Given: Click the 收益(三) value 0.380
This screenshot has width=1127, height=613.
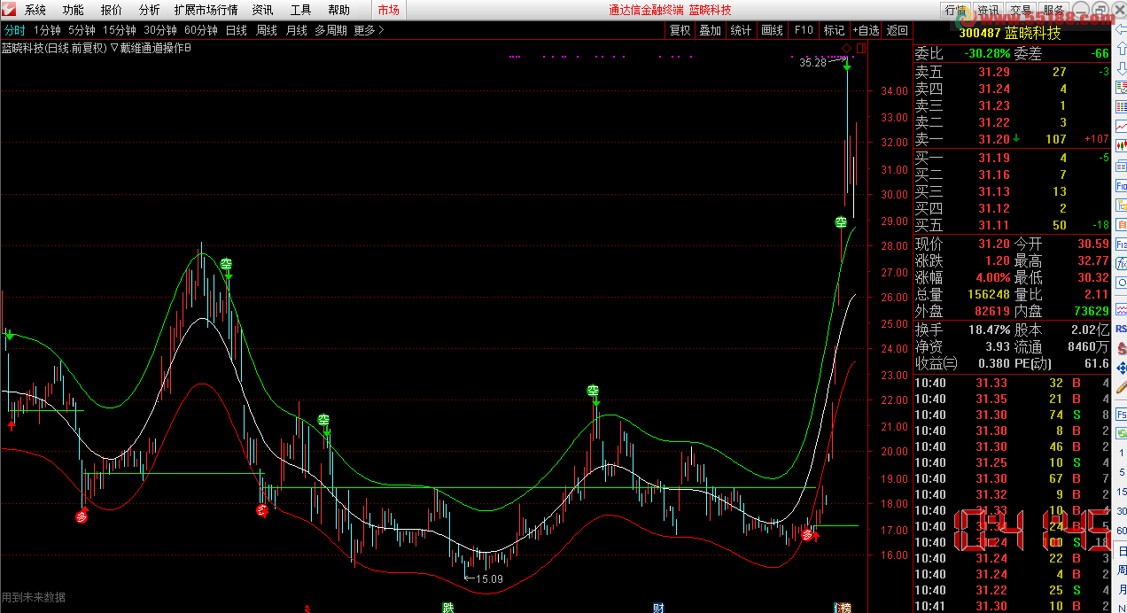Looking at the screenshot, I should point(992,363).
